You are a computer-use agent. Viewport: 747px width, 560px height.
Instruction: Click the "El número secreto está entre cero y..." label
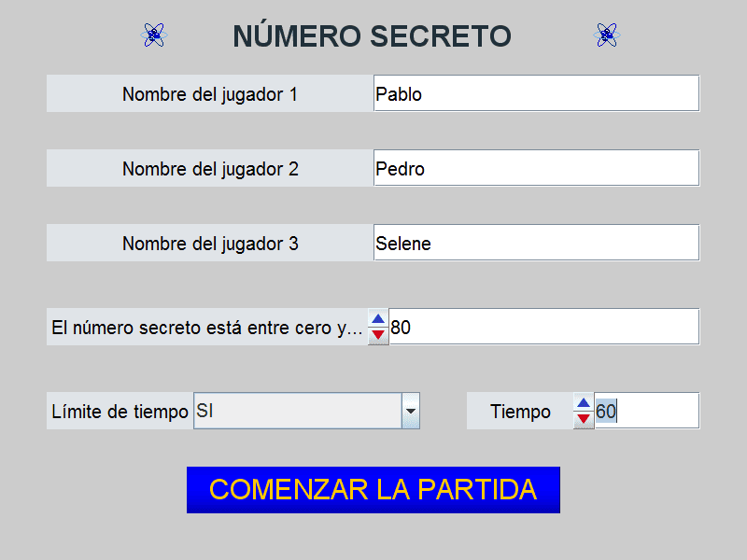[206, 328]
